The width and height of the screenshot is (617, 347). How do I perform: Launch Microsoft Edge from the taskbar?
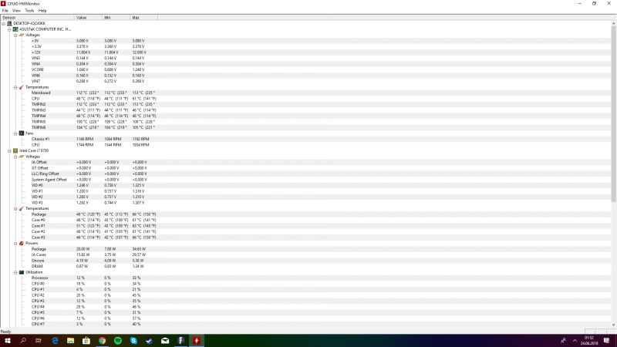[55, 341]
